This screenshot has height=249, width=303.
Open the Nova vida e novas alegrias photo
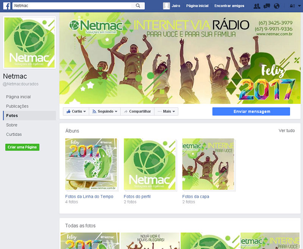(x=150, y=241)
